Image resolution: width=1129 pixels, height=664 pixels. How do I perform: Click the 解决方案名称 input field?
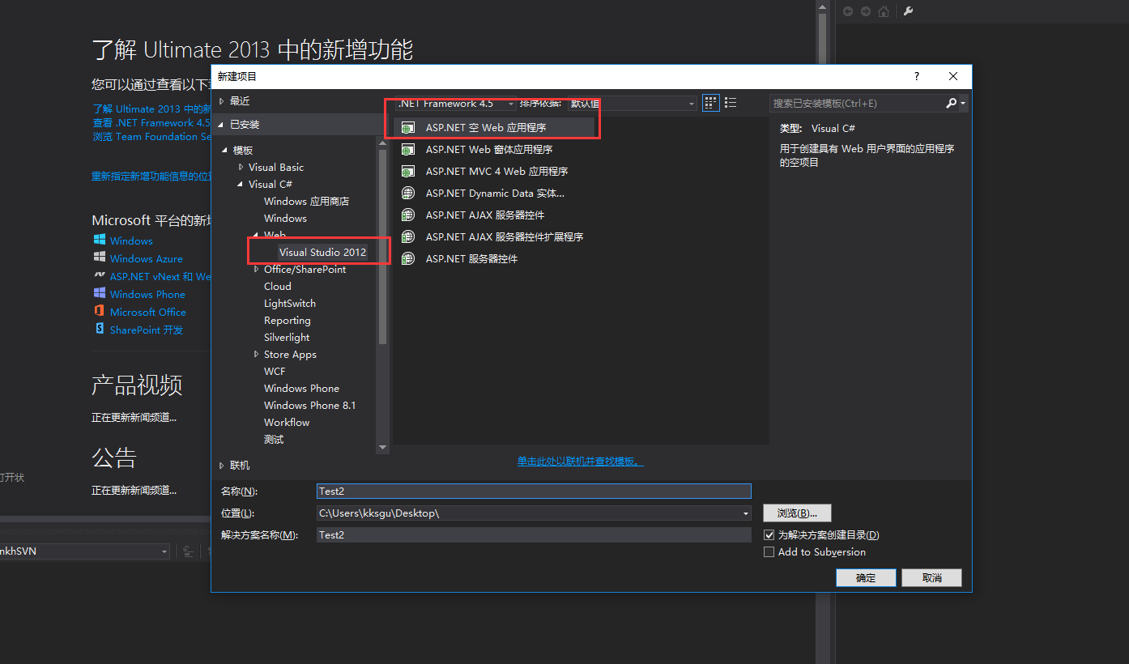(534, 534)
